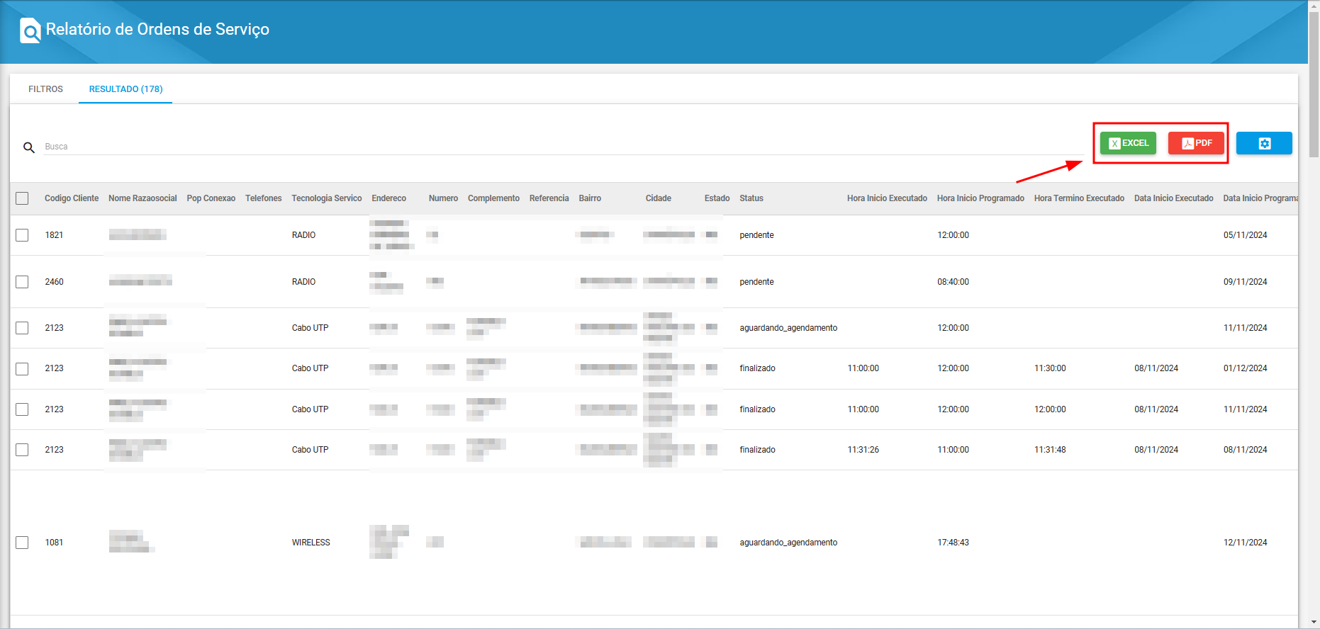Click the 05/11/2024 date cell
Screen dimensions: 1320x629
click(1245, 235)
